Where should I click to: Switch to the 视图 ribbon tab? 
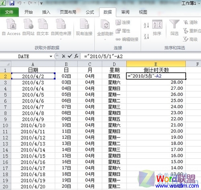[x=143, y=12]
